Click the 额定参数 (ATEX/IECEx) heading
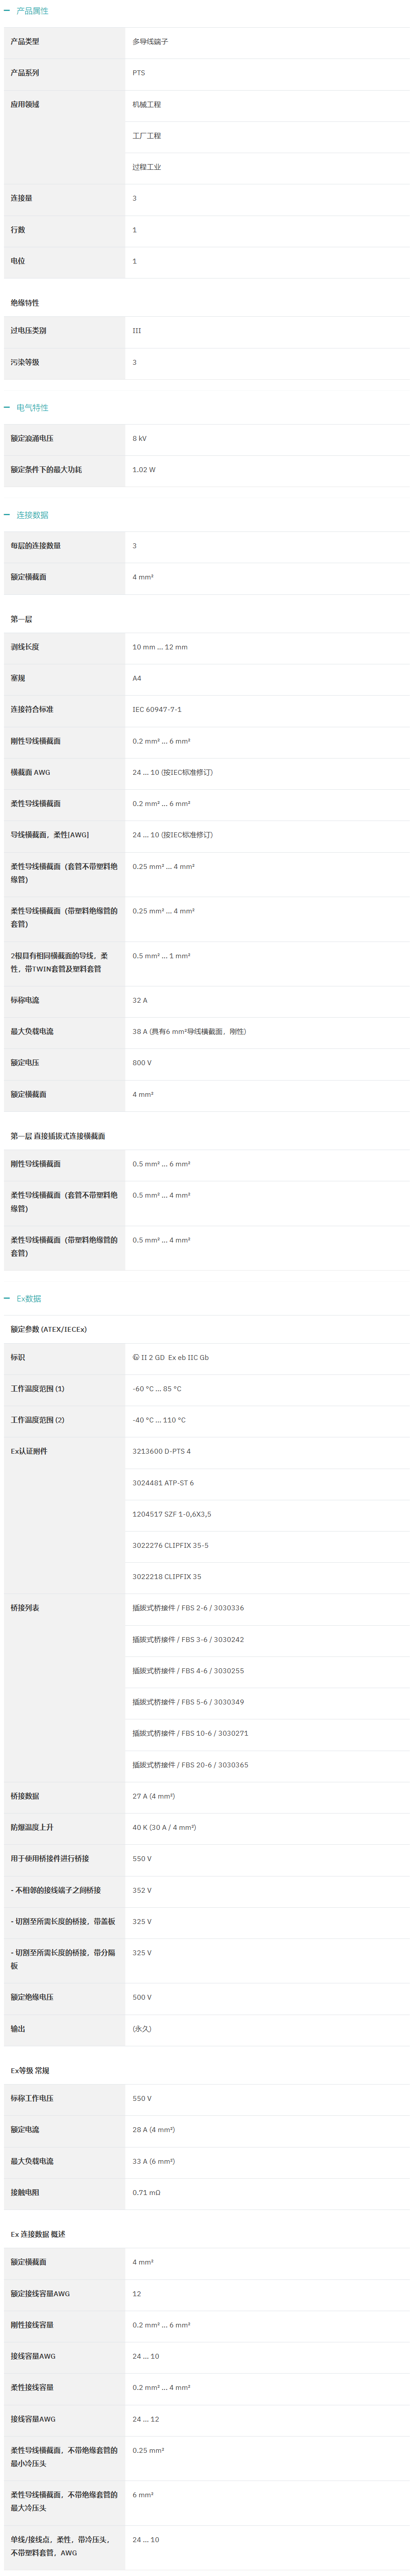 click(49, 1329)
